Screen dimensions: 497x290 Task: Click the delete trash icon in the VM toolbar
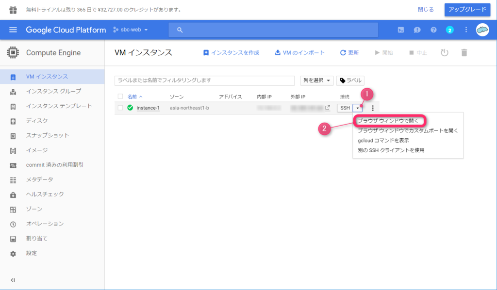464,52
